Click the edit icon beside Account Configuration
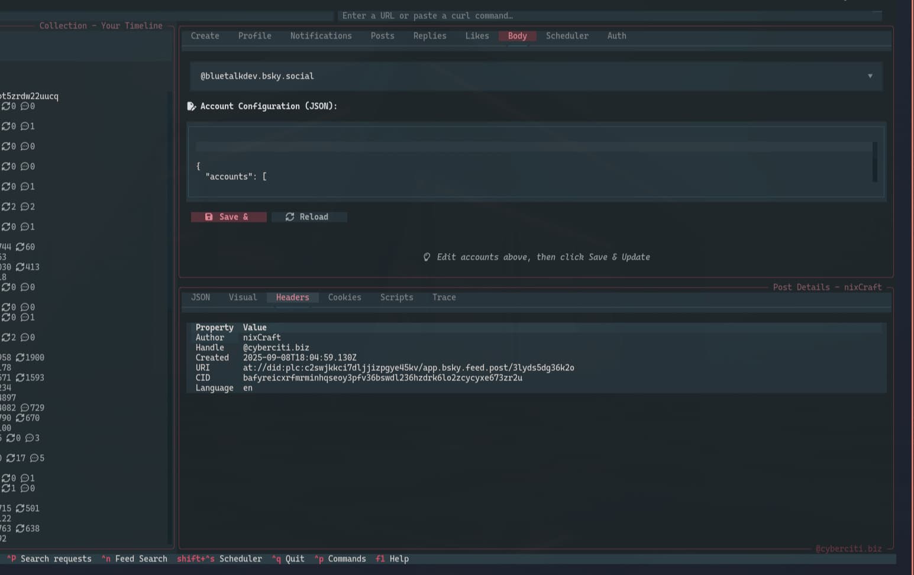The height and width of the screenshot is (575, 914). (x=191, y=106)
